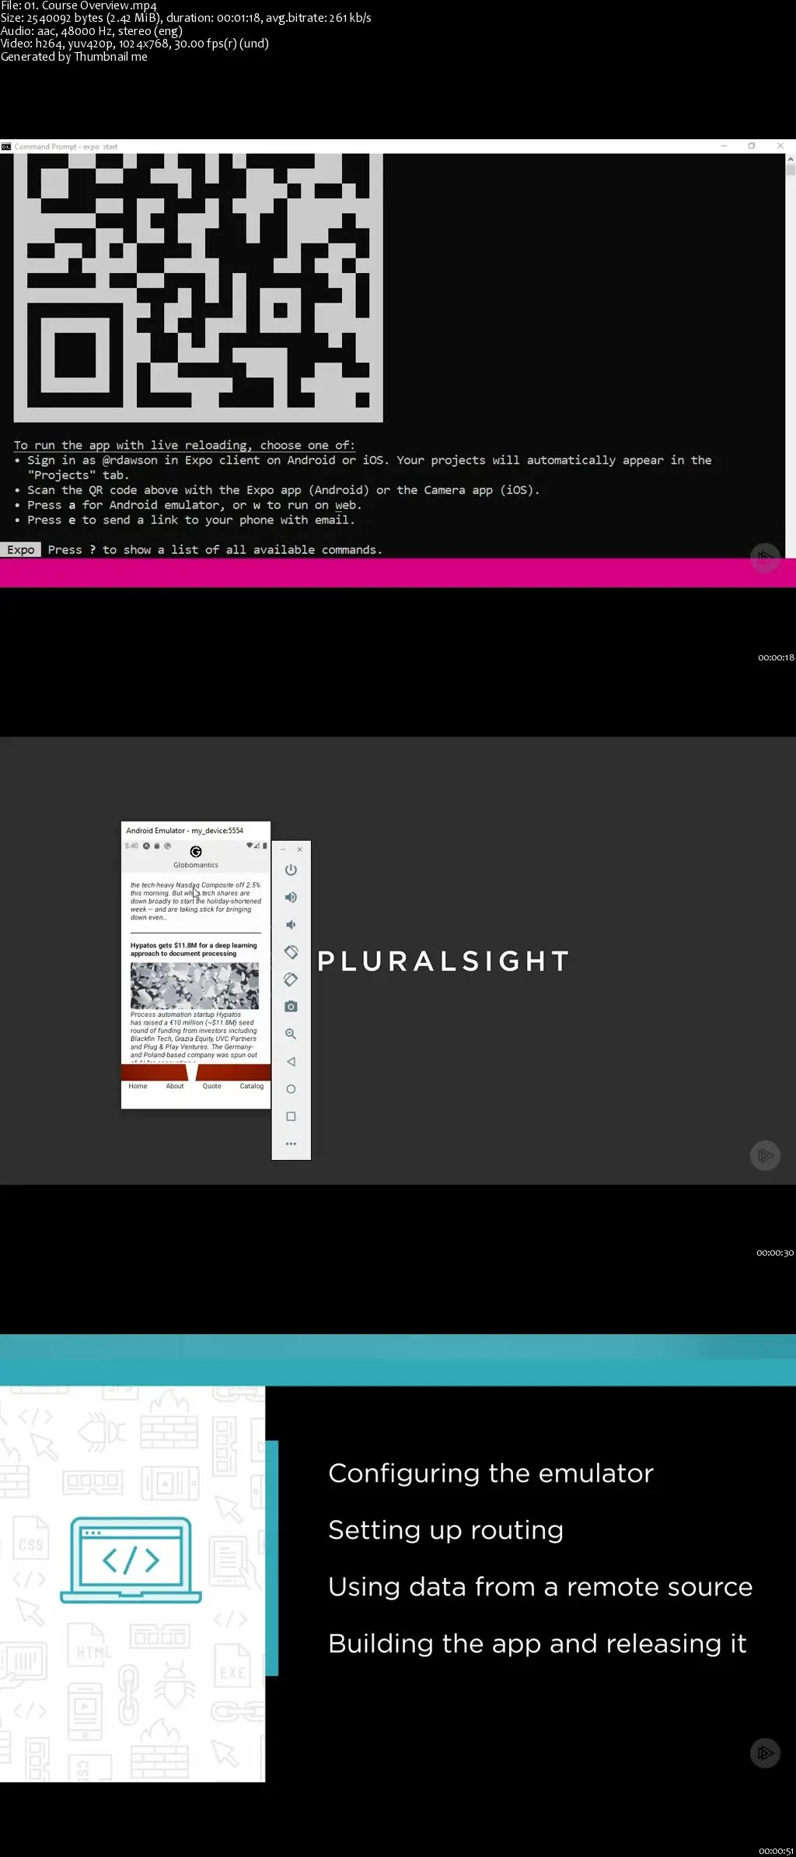Click the first screen rotation icon below volume down
Viewport: 796px width, 1857px height.
coord(291,951)
